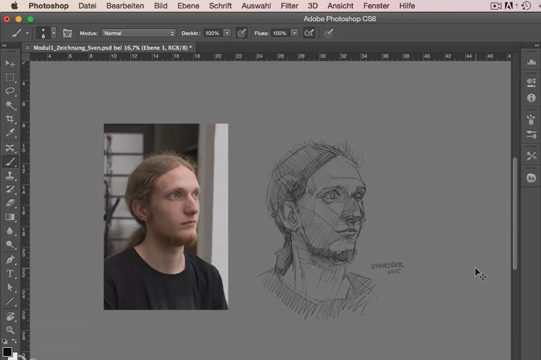Open the Ebene menu
Image resolution: width=541 pixels, height=360 pixels.
[188, 6]
